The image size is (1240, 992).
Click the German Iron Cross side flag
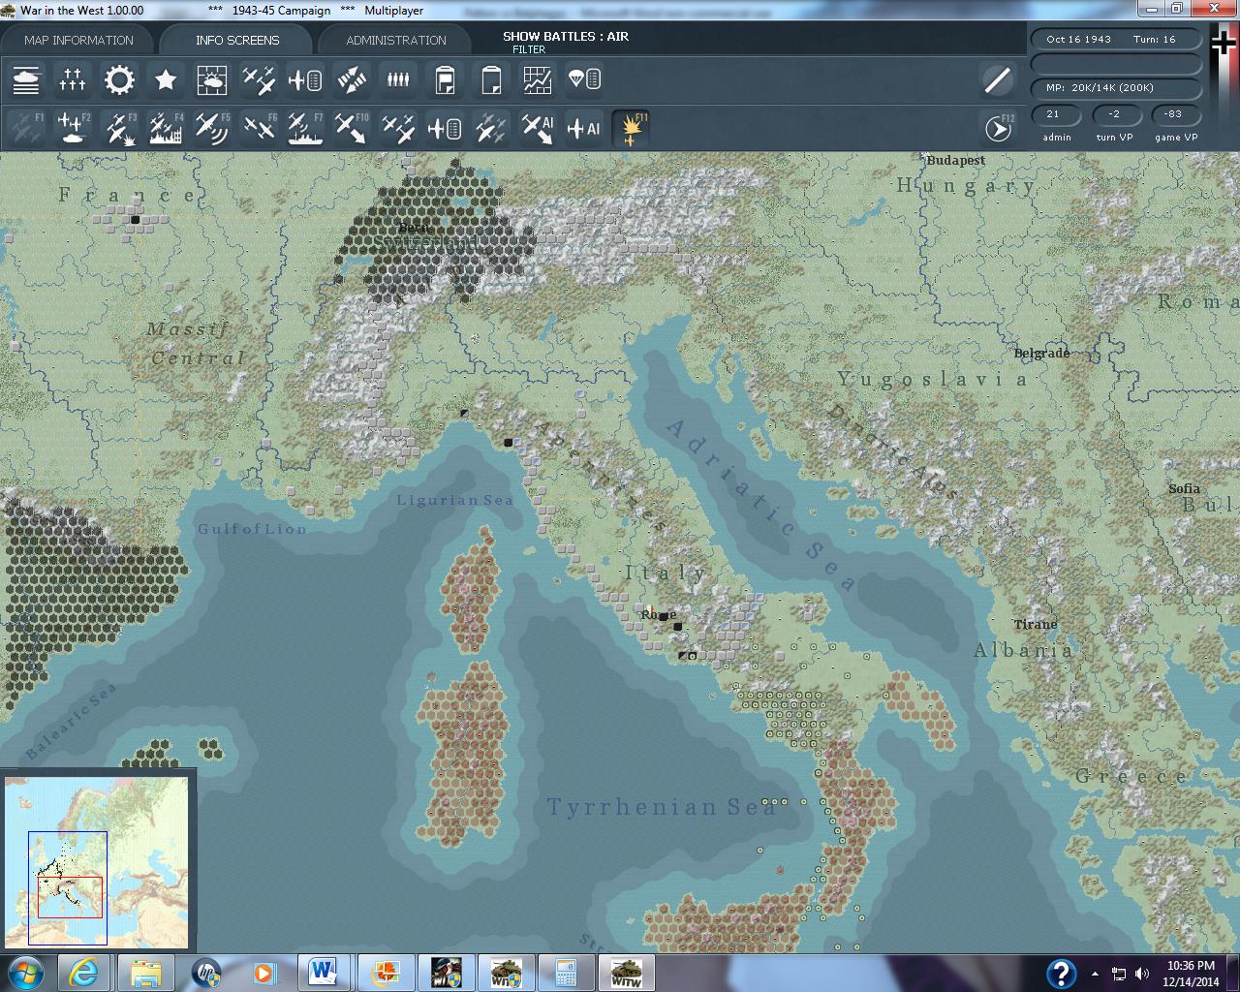pos(1224,44)
